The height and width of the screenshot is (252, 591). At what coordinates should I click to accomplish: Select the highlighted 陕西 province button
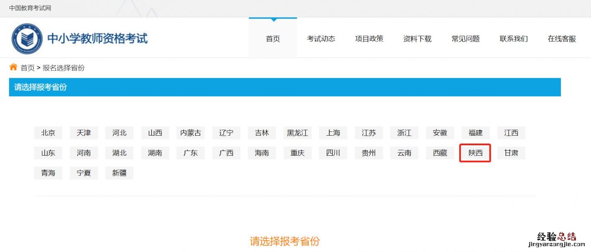[475, 153]
